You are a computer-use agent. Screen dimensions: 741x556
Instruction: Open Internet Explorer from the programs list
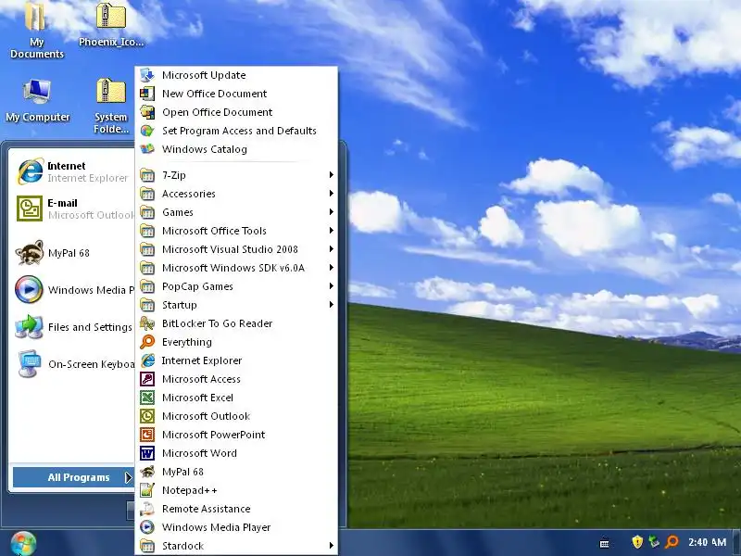coord(236,360)
